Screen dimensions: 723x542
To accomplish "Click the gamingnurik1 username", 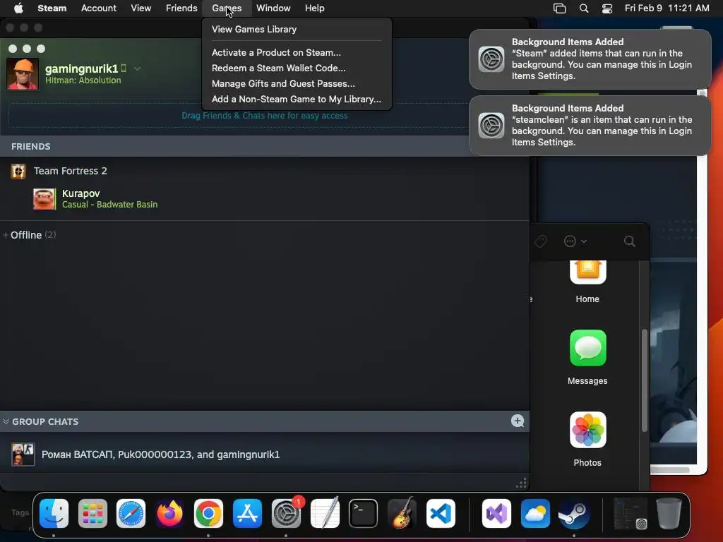I will click(x=82, y=68).
